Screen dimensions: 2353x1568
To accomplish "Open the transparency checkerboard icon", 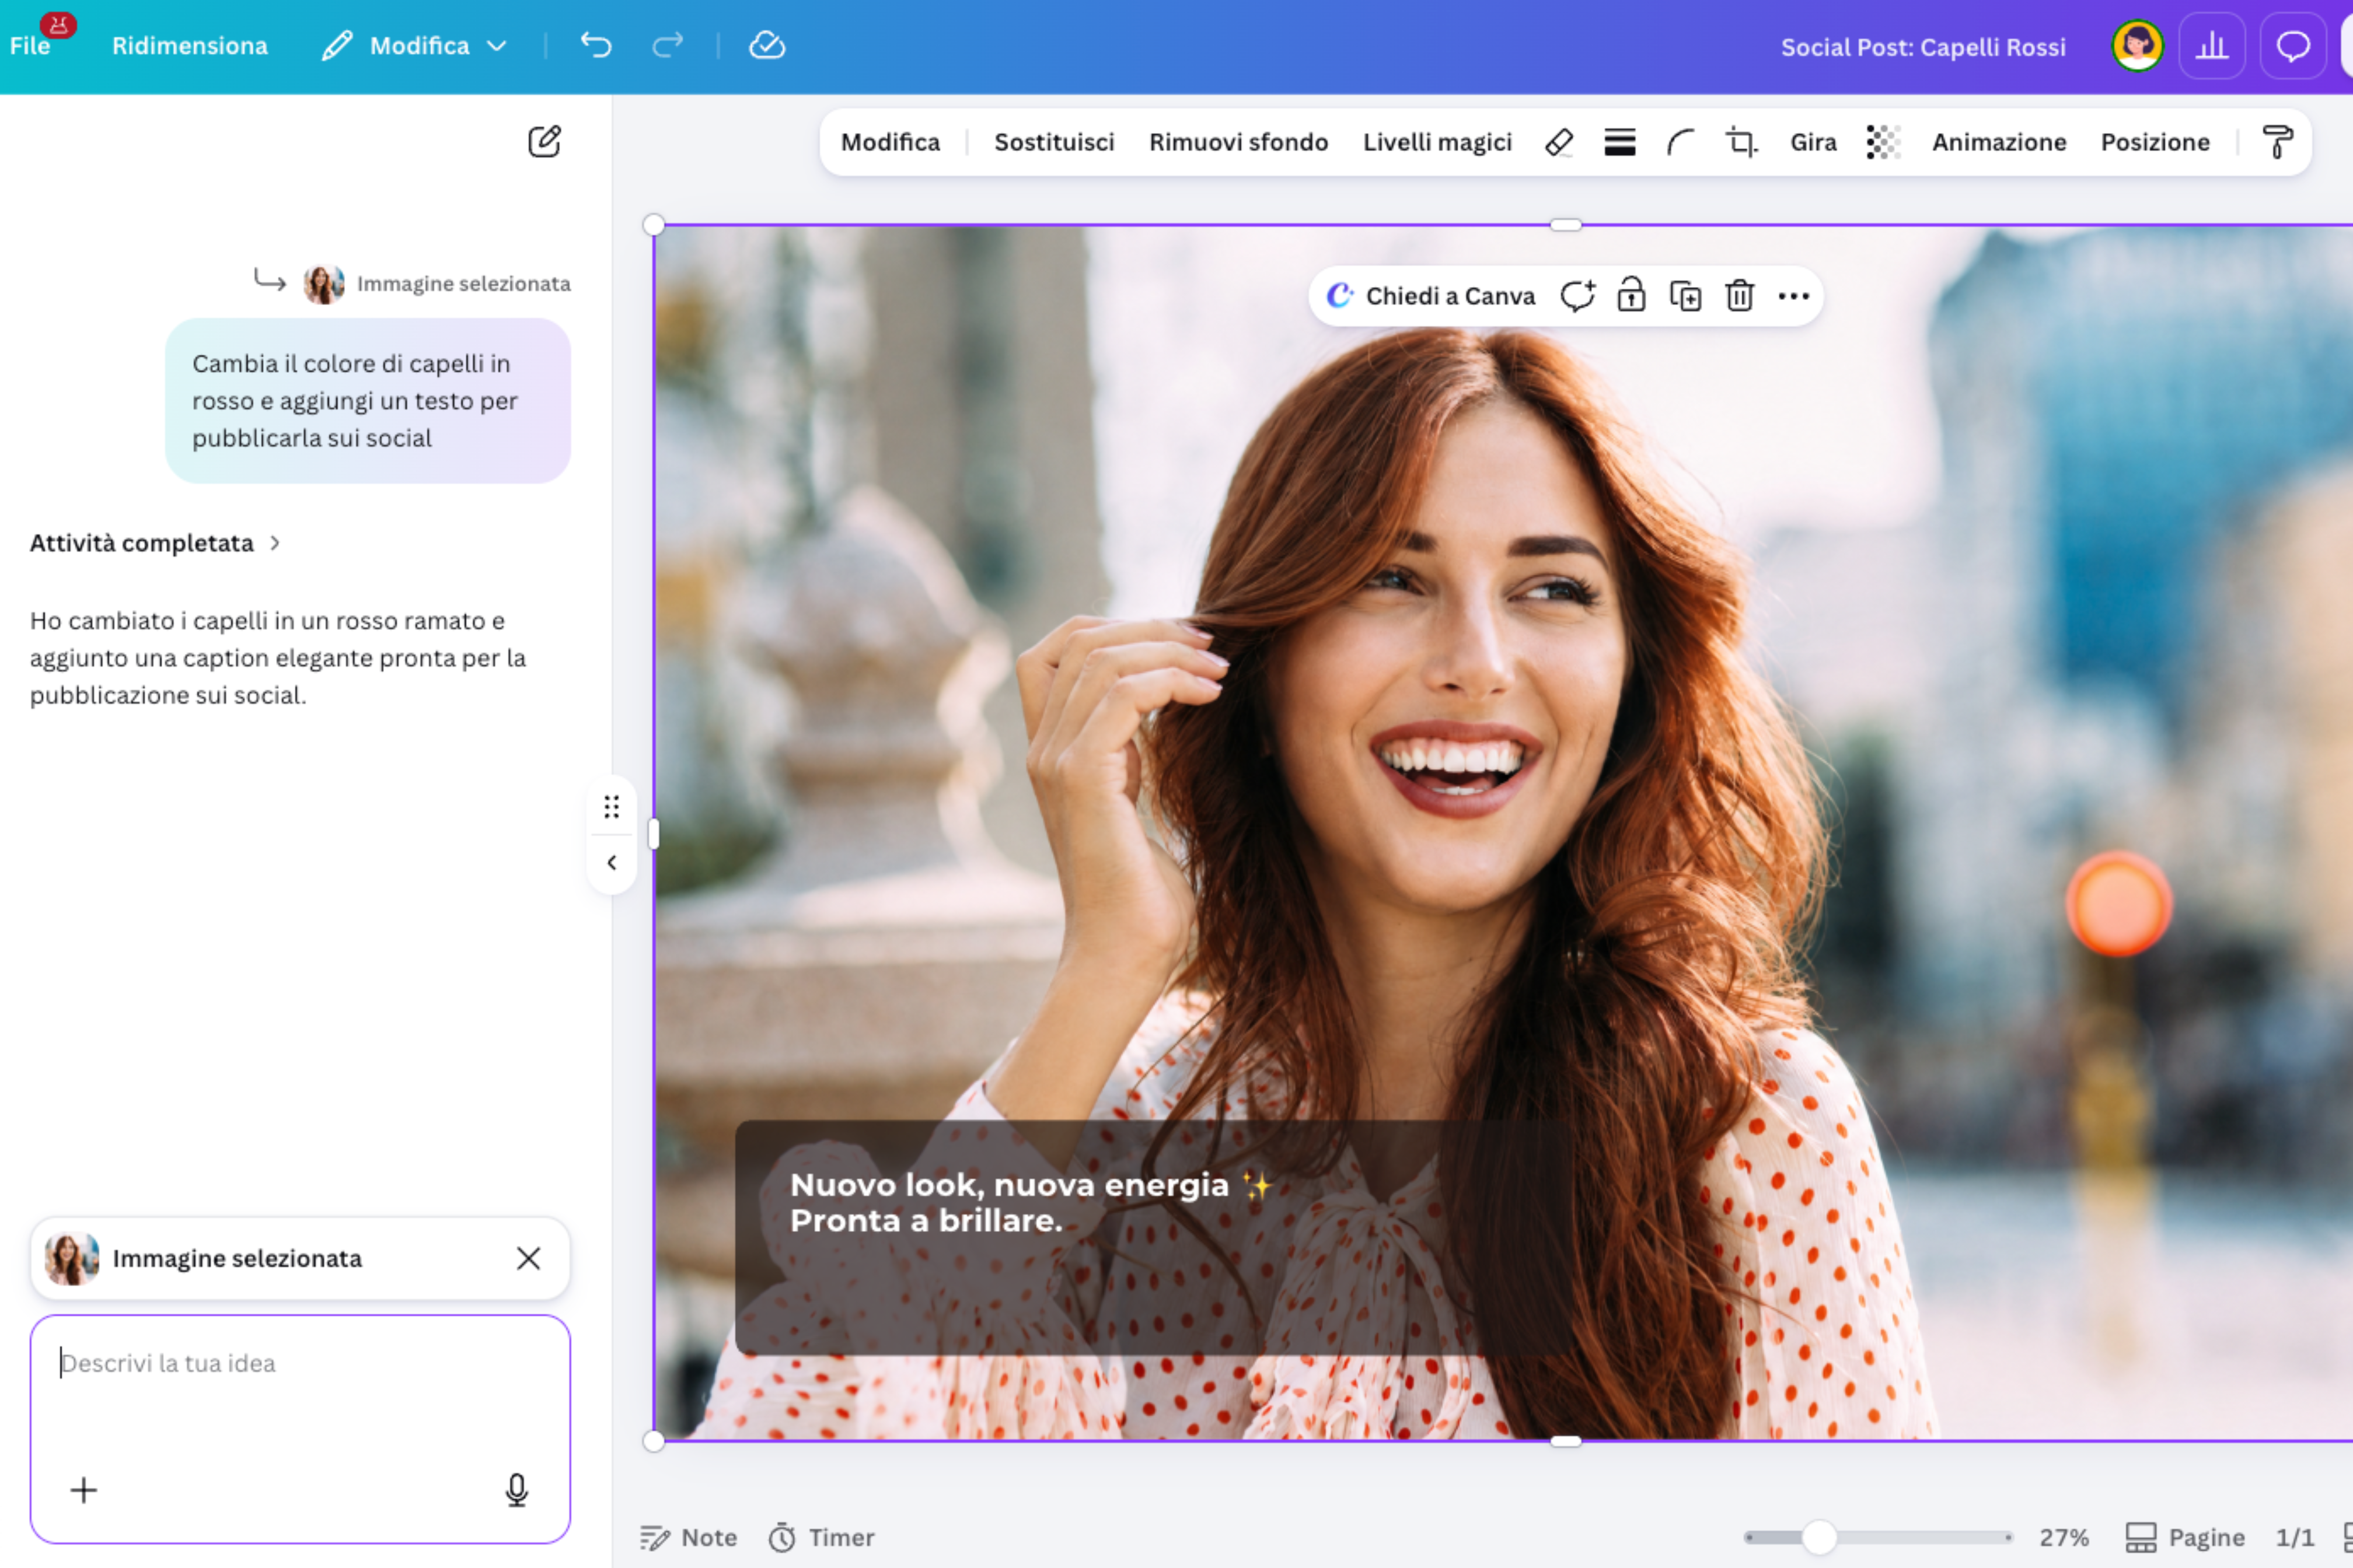I will coord(1883,143).
